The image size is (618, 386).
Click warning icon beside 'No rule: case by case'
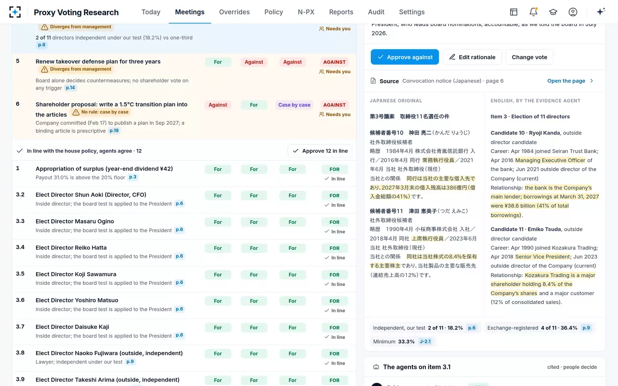(x=76, y=112)
